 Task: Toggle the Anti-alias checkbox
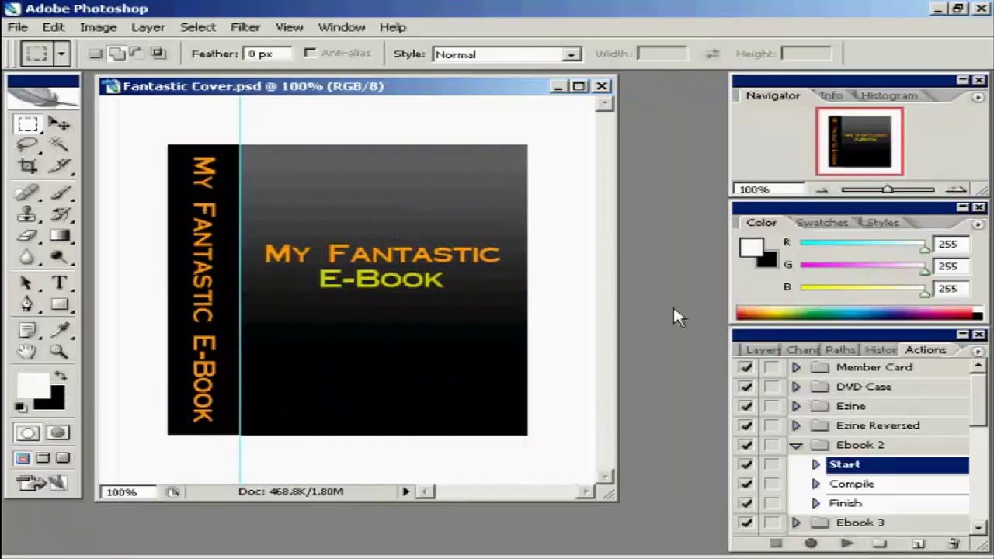click(310, 53)
